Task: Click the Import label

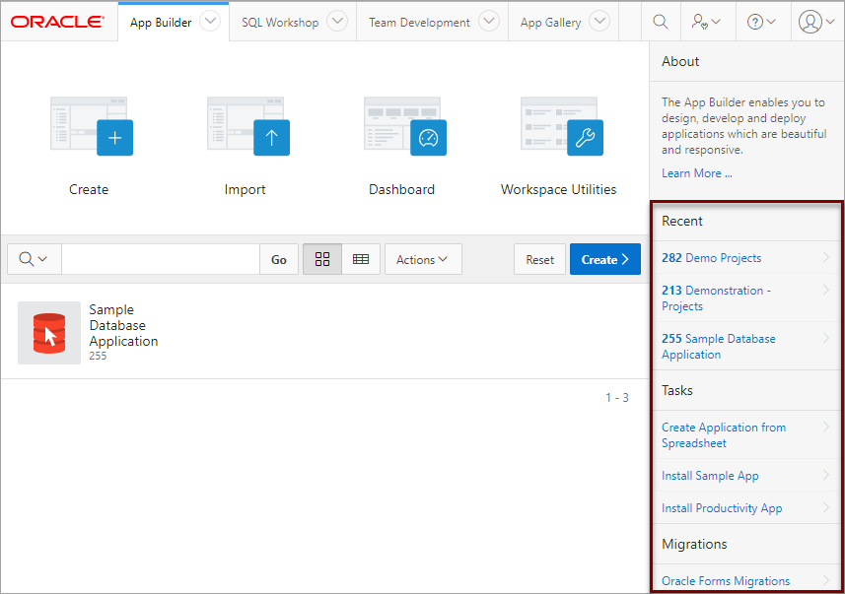Action: click(246, 189)
